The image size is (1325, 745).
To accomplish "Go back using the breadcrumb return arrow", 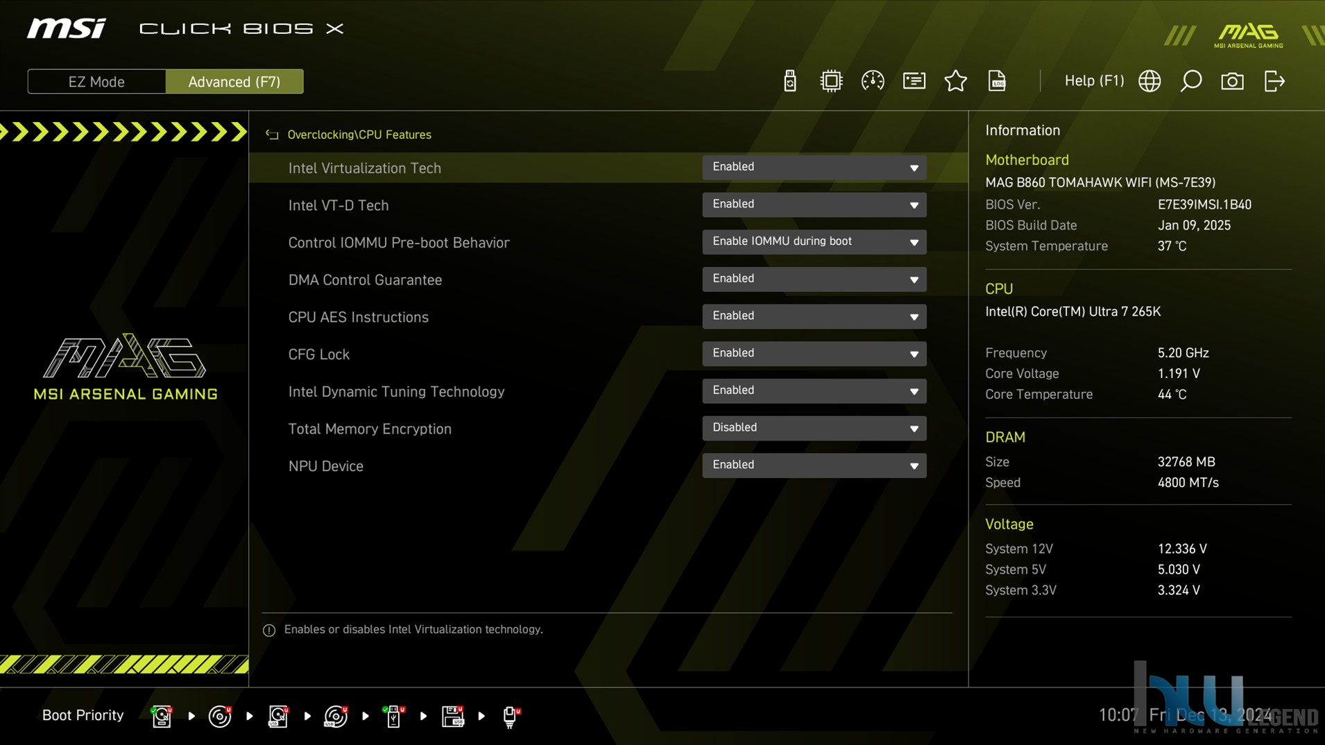I will pos(272,135).
